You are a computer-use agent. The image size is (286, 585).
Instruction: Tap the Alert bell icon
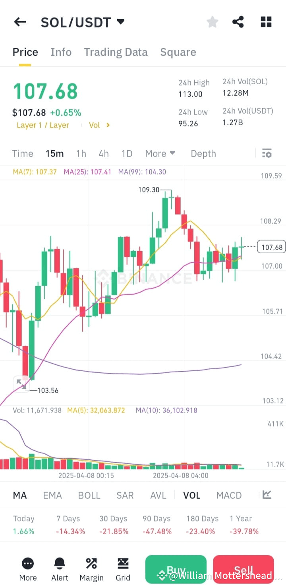click(60, 563)
